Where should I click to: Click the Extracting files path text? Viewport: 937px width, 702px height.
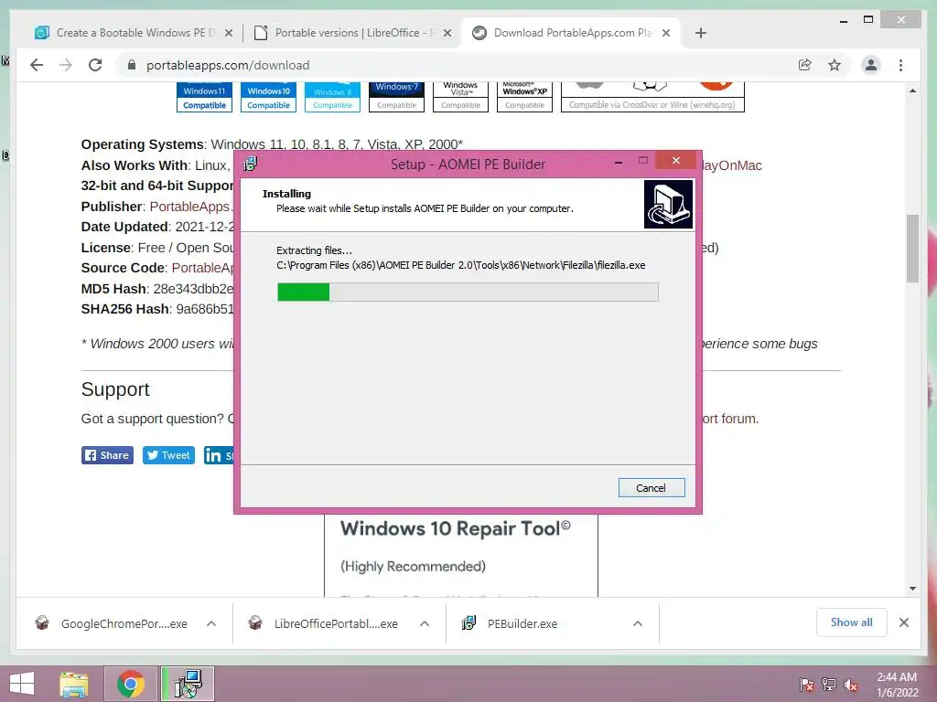coord(461,265)
